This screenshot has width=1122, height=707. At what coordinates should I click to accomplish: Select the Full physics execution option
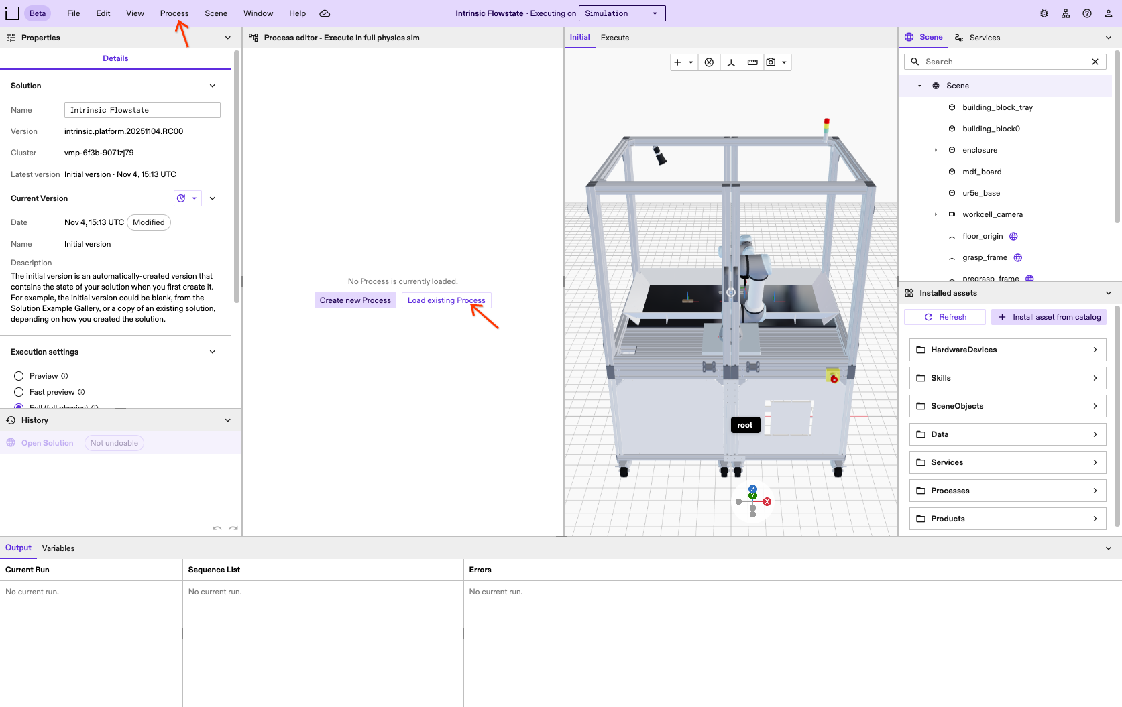coord(19,407)
